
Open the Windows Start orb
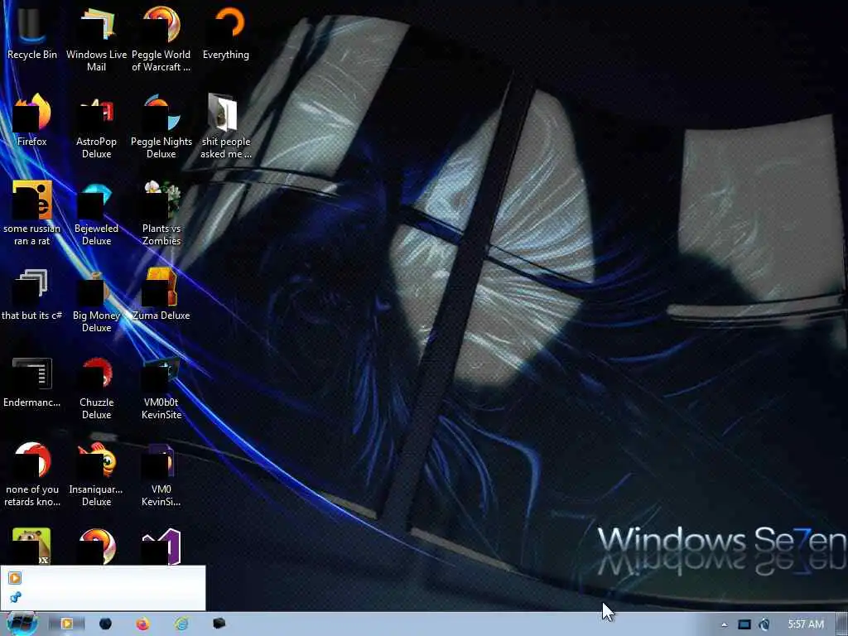(22, 624)
